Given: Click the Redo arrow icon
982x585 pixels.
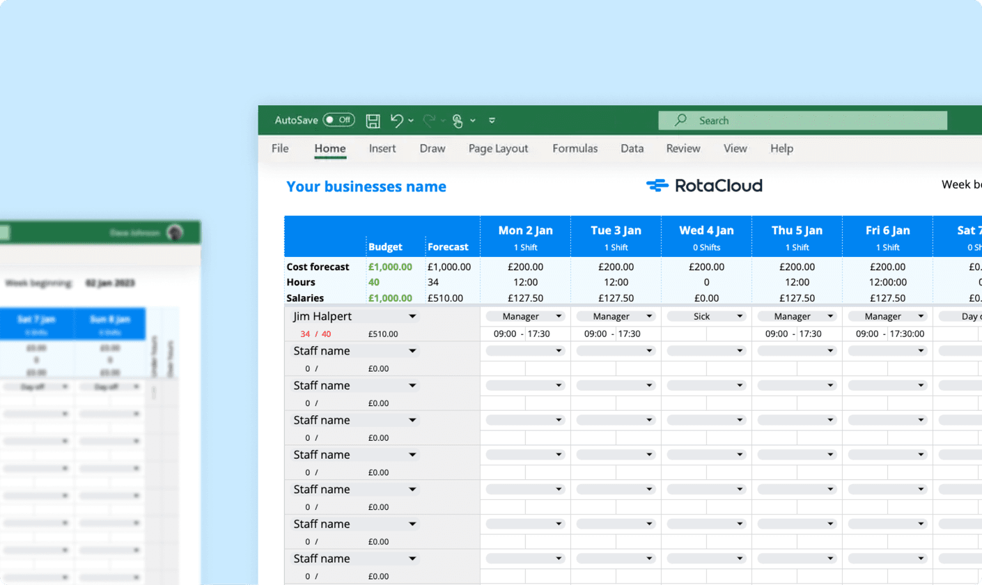Looking at the screenshot, I should (429, 120).
